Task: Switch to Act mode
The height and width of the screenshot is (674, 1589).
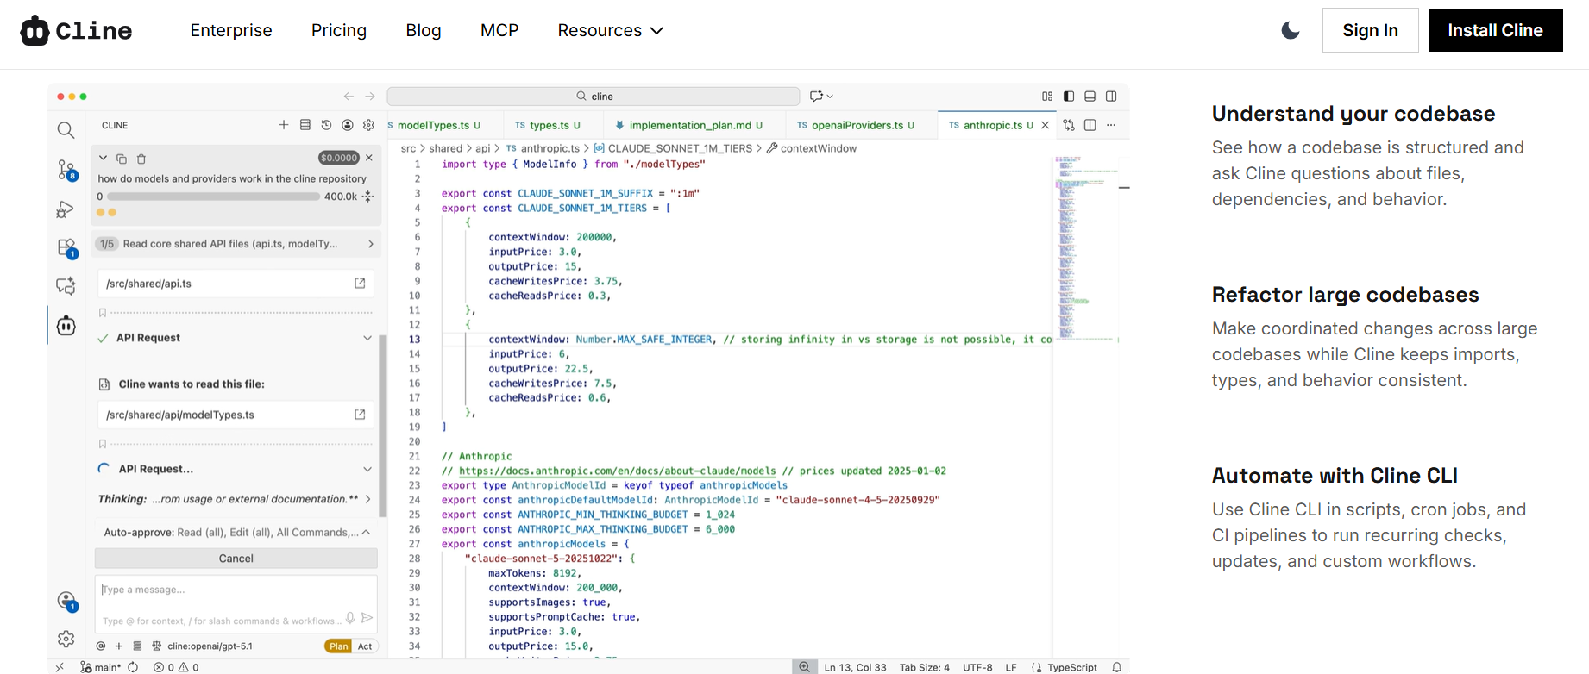Action: point(365,646)
